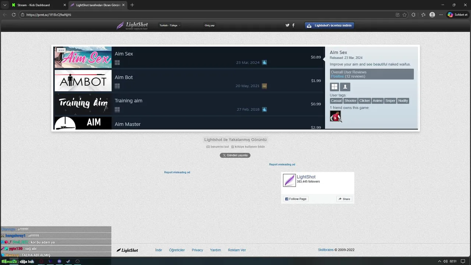Viewport: 471px width, 265px height.
Task: Click the LightShot Facebook page thumbnail
Action: point(289,180)
